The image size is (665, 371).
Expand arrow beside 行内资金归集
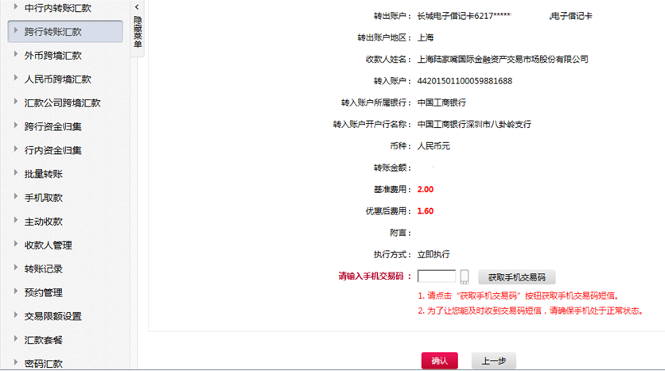(x=16, y=149)
